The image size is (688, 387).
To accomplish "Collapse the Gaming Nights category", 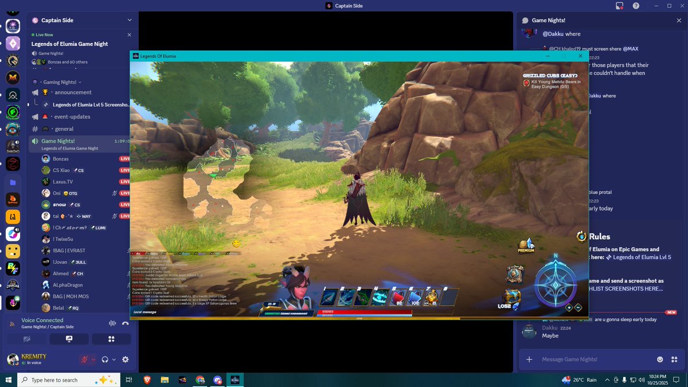I will click(x=61, y=82).
